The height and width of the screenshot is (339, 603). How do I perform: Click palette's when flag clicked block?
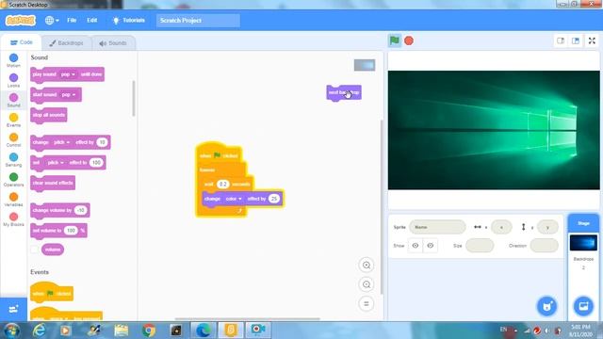[x=52, y=293]
